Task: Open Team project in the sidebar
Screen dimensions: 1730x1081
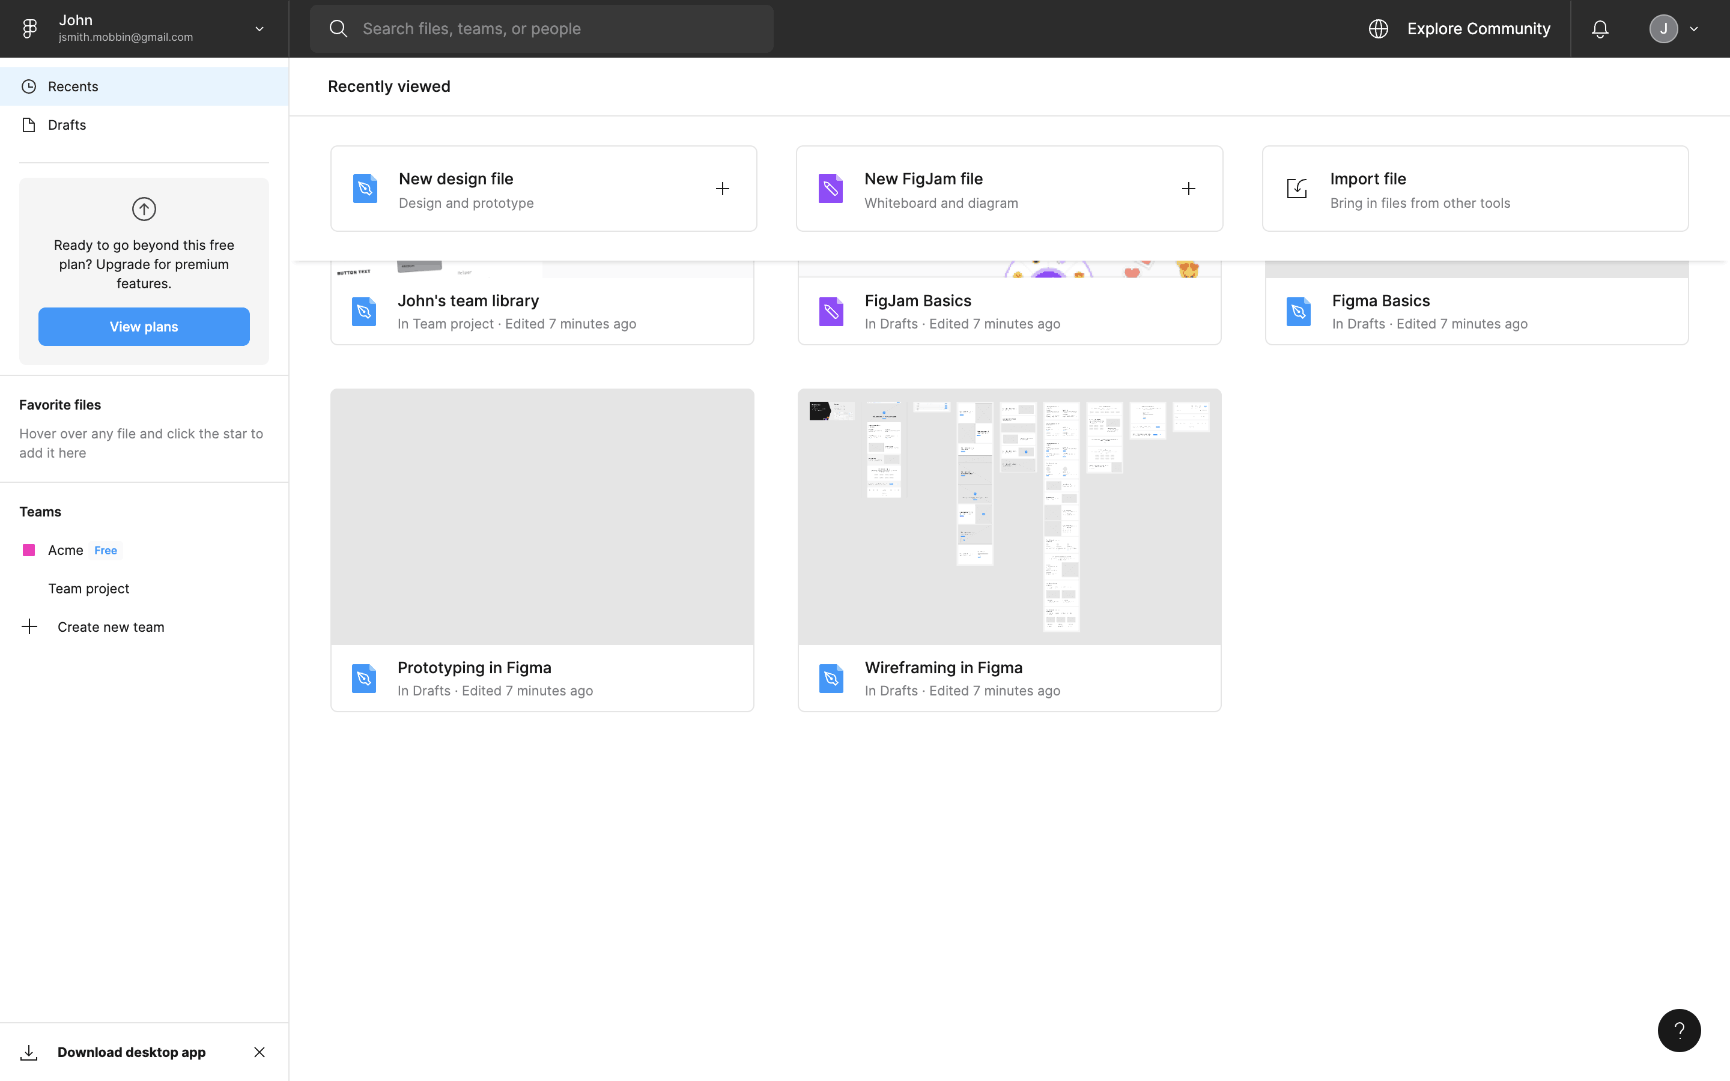Action: [x=89, y=589]
